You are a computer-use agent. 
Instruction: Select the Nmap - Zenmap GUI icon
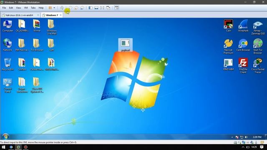click(x=258, y=27)
